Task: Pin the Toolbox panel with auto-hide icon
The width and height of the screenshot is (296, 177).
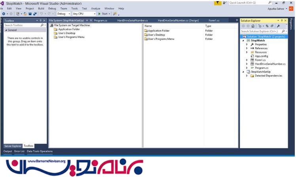Action: coord(41,20)
